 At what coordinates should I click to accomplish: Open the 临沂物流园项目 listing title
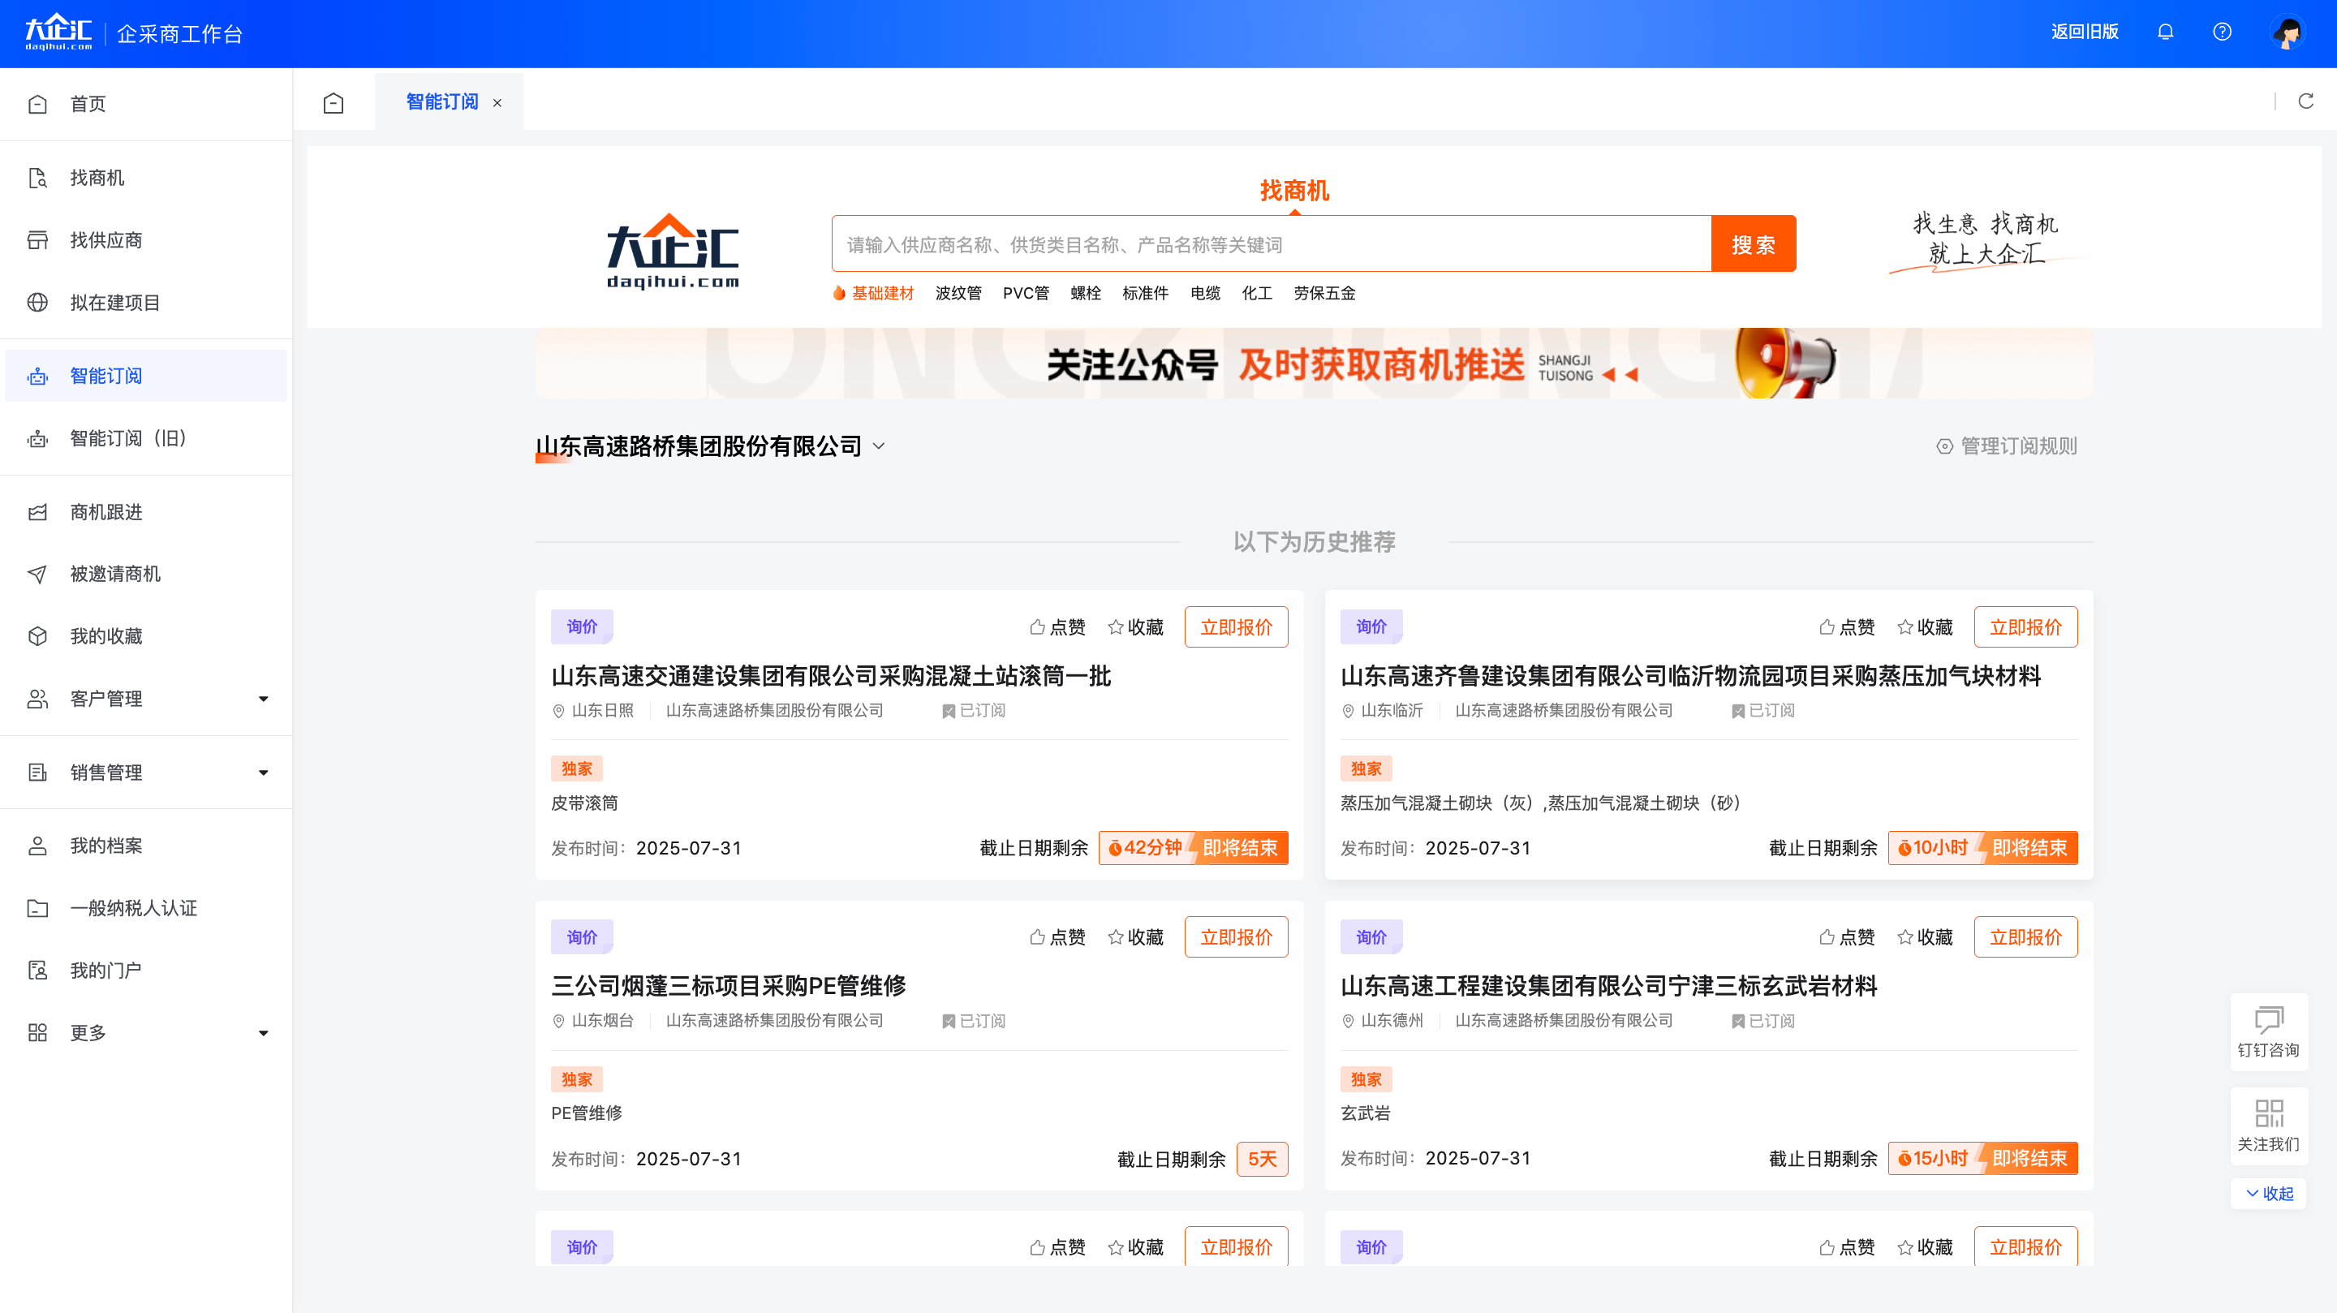tap(1691, 677)
